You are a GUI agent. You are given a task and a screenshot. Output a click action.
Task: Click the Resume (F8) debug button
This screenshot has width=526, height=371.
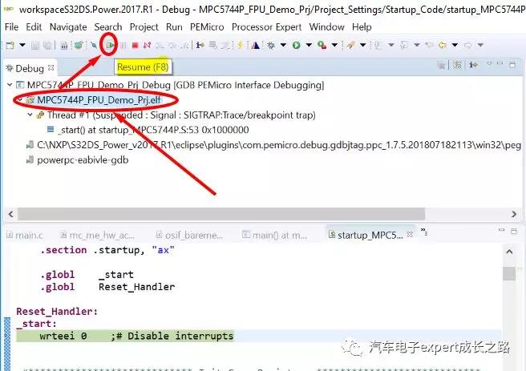tap(111, 45)
